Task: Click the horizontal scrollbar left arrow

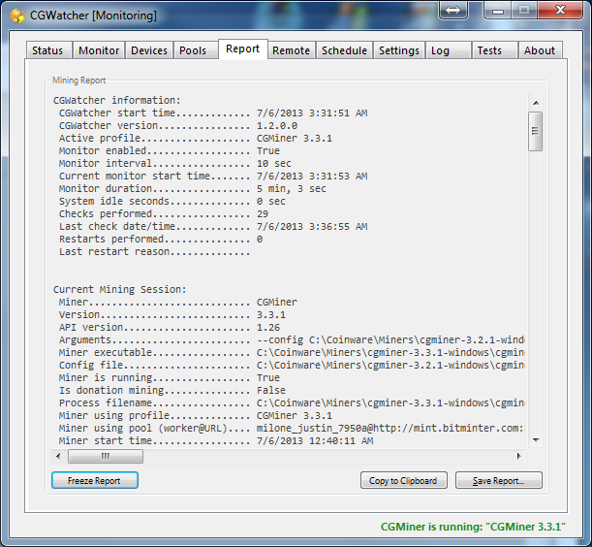Action: click(58, 456)
